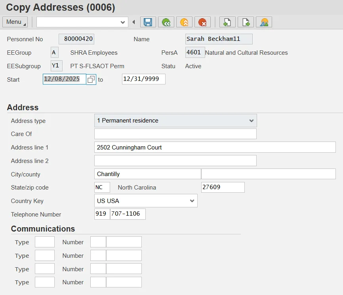This screenshot has width=343, height=295.
Task: Open date picker beside Start date
Action: (x=91, y=79)
